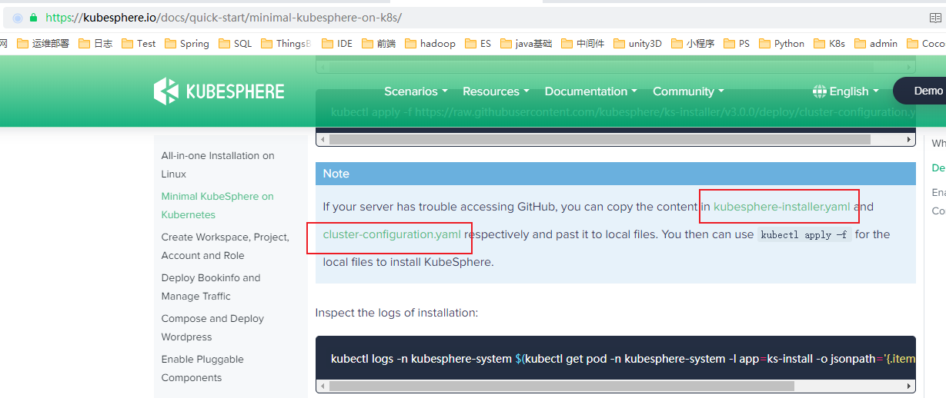Open the K8s bookmark folder
The image size is (946, 398).
point(829,44)
